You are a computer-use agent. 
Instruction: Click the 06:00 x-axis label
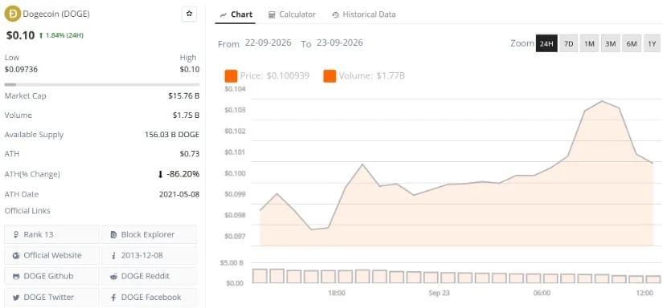542,294
